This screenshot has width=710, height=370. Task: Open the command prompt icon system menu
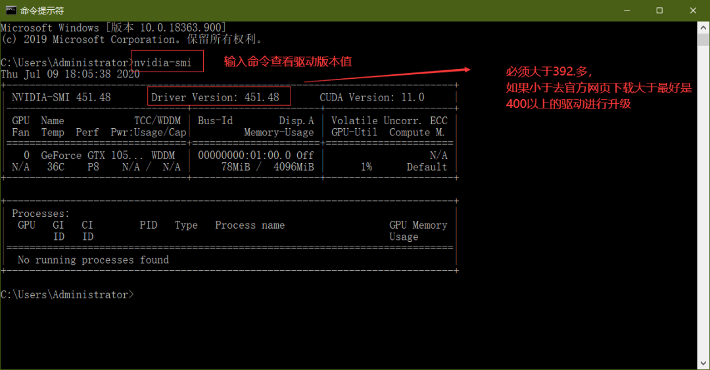(11, 10)
